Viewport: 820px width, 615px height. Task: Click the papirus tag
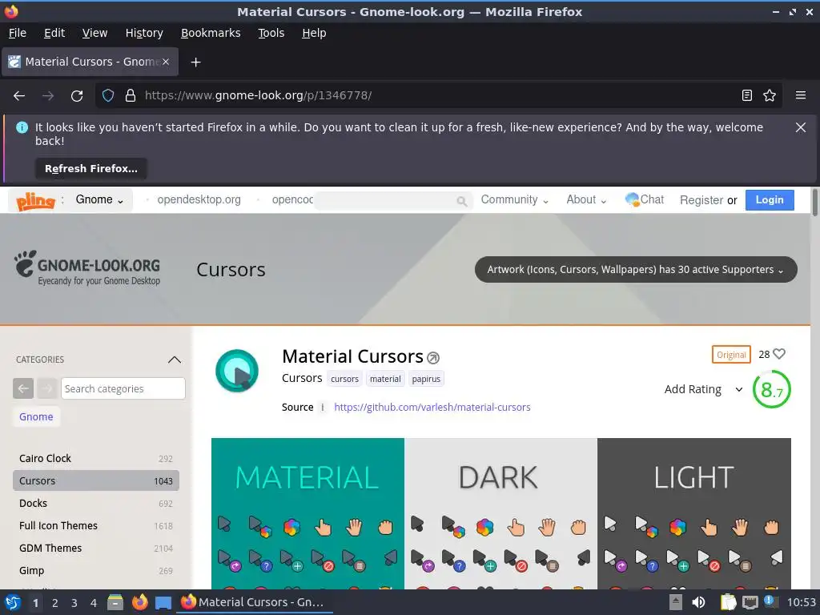pyautogui.click(x=426, y=379)
